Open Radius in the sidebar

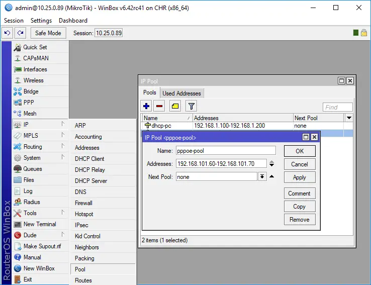coord(40,202)
